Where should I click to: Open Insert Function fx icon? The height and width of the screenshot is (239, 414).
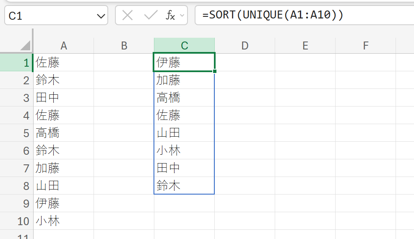[170, 15]
